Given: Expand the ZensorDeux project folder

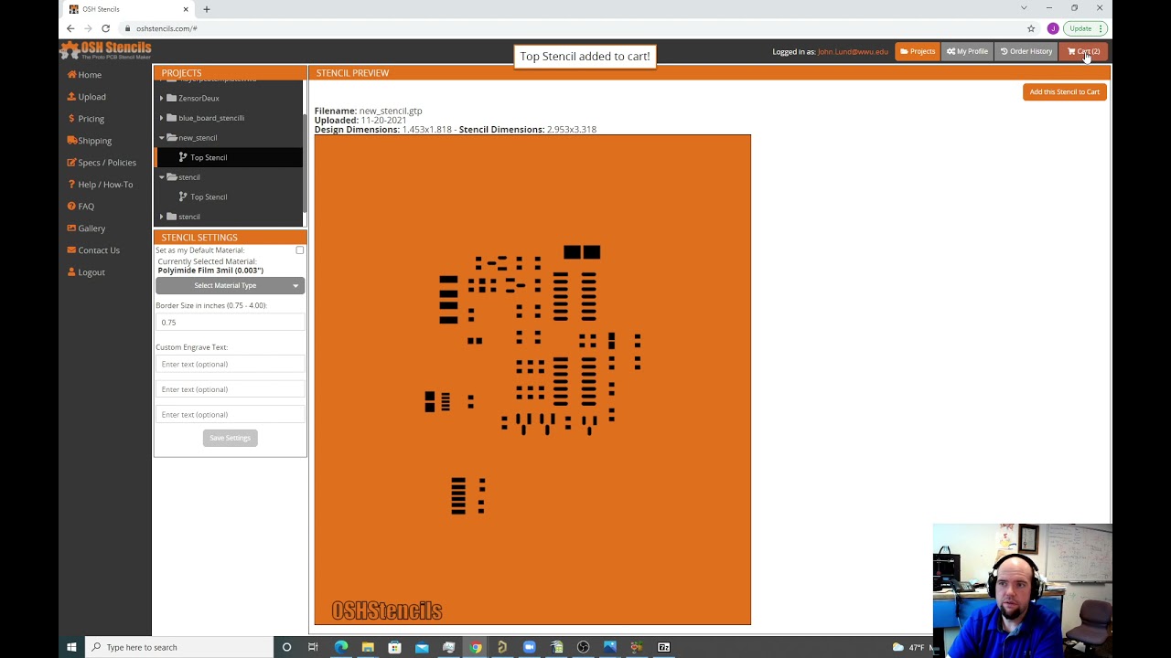Looking at the screenshot, I should click(162, 98).
